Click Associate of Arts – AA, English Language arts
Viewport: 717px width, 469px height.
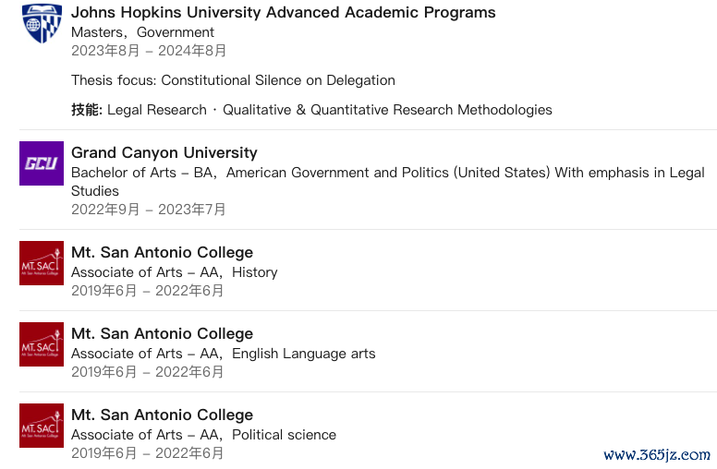[x=224, y=354]
